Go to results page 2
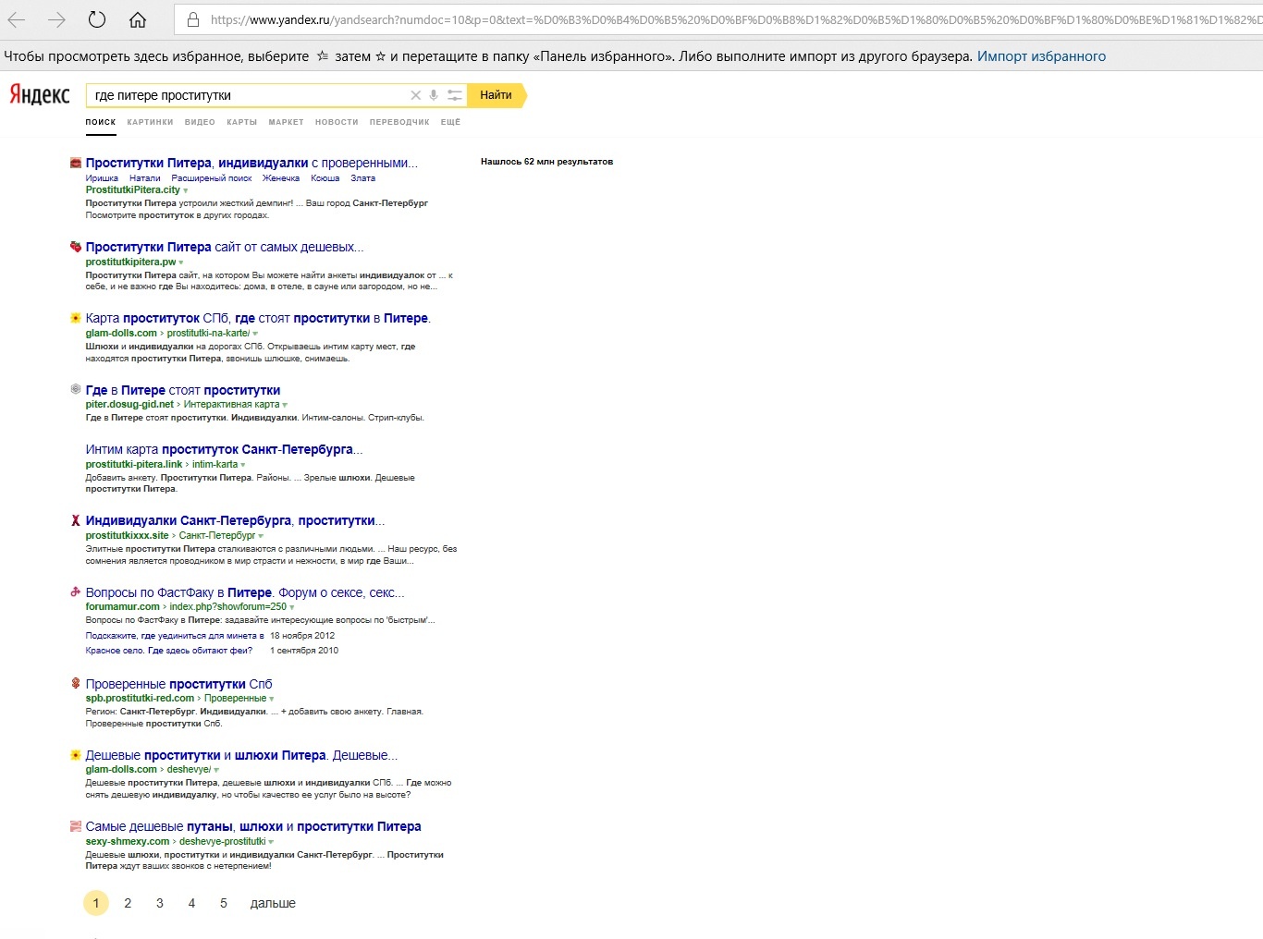 click(128, 903)
